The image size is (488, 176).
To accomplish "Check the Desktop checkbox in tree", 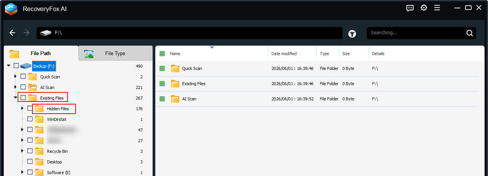I will (x=30, y=162).
